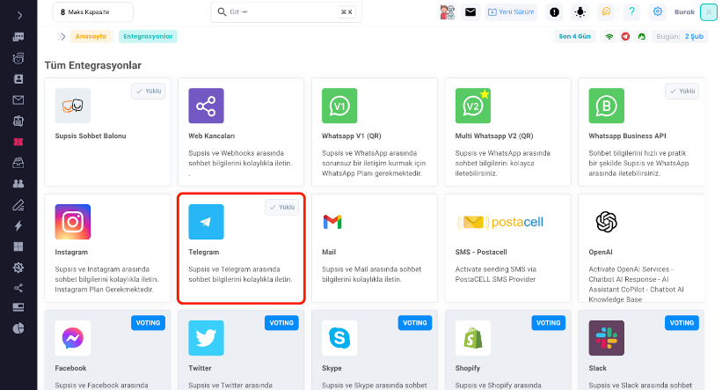Open the Telegram integration icon

click(x=207, y=222)
